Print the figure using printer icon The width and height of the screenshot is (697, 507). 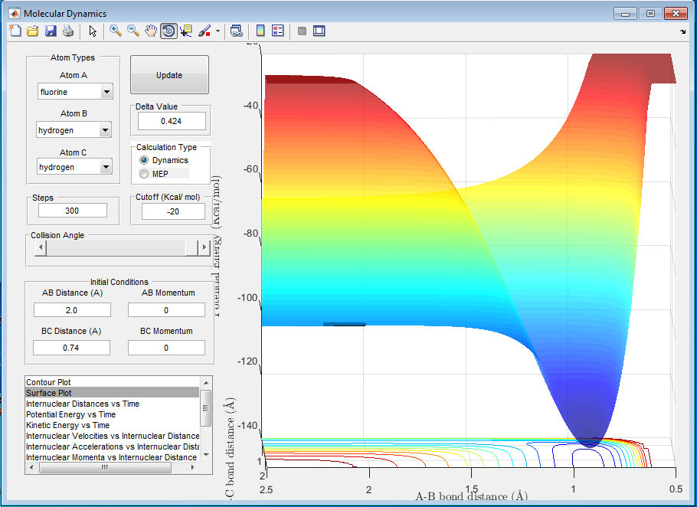tap(67, 31)
